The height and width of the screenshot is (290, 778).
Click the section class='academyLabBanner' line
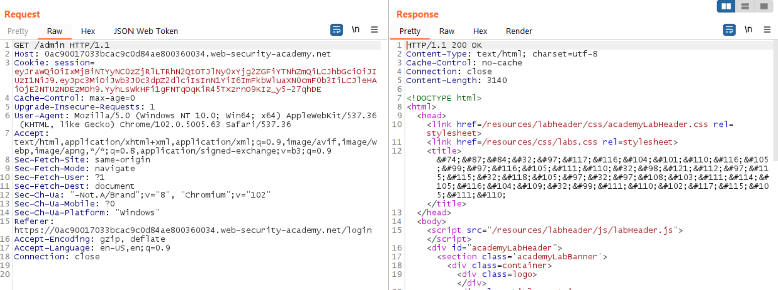522,257
